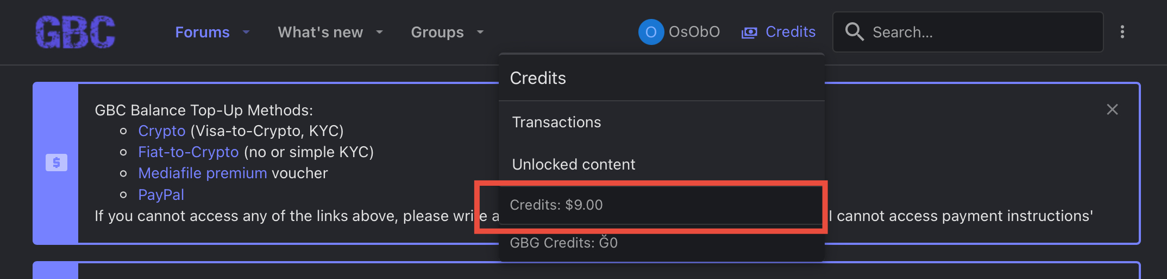This screenshot has width=1167, height=279.
Task: Open the Crypto top-up link
Action: 162,131
